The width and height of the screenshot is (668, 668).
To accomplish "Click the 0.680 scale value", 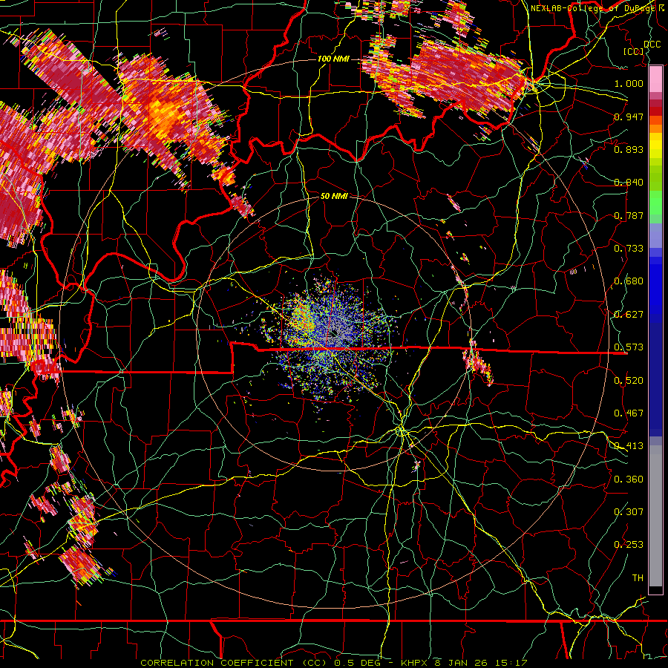I will pyautogui.click(x=629, y=281).
